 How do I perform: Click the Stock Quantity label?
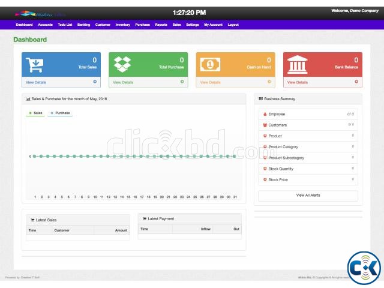coord(281,169)
